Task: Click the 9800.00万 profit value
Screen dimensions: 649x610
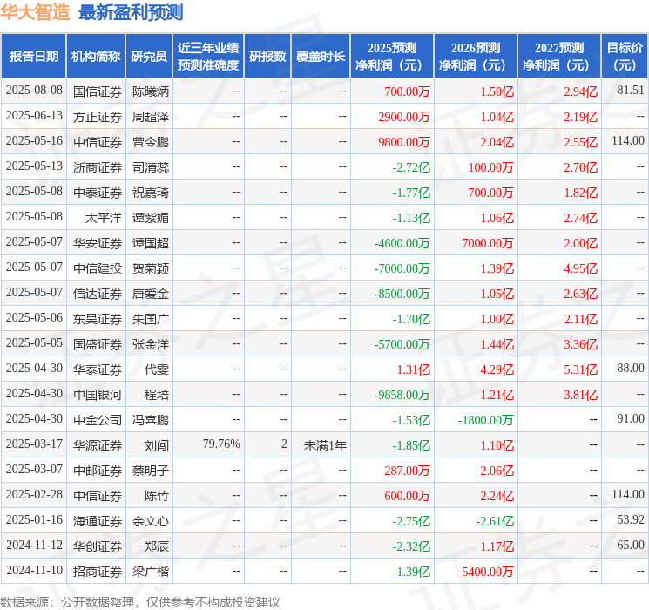Action: 404,142
